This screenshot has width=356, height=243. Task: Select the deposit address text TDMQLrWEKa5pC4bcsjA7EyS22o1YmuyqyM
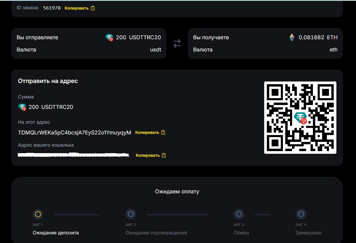(x=75, y=133)
